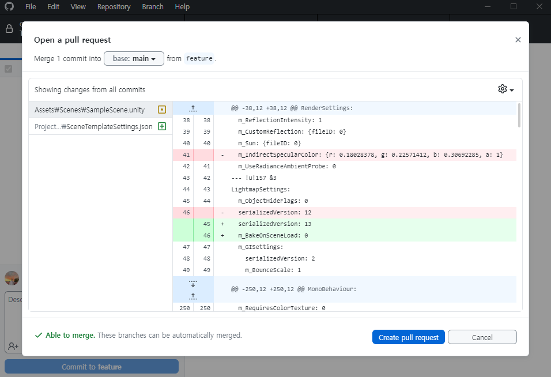Click the modified file status icon for SampleScene.unity
The height and width of the screenshot is (377, 551).
tap(161, 110)
